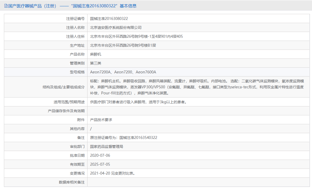Click the 结构及组成/主要组成成分 label
The width and height of the screenshot is (312, 189).
point(63,87)
